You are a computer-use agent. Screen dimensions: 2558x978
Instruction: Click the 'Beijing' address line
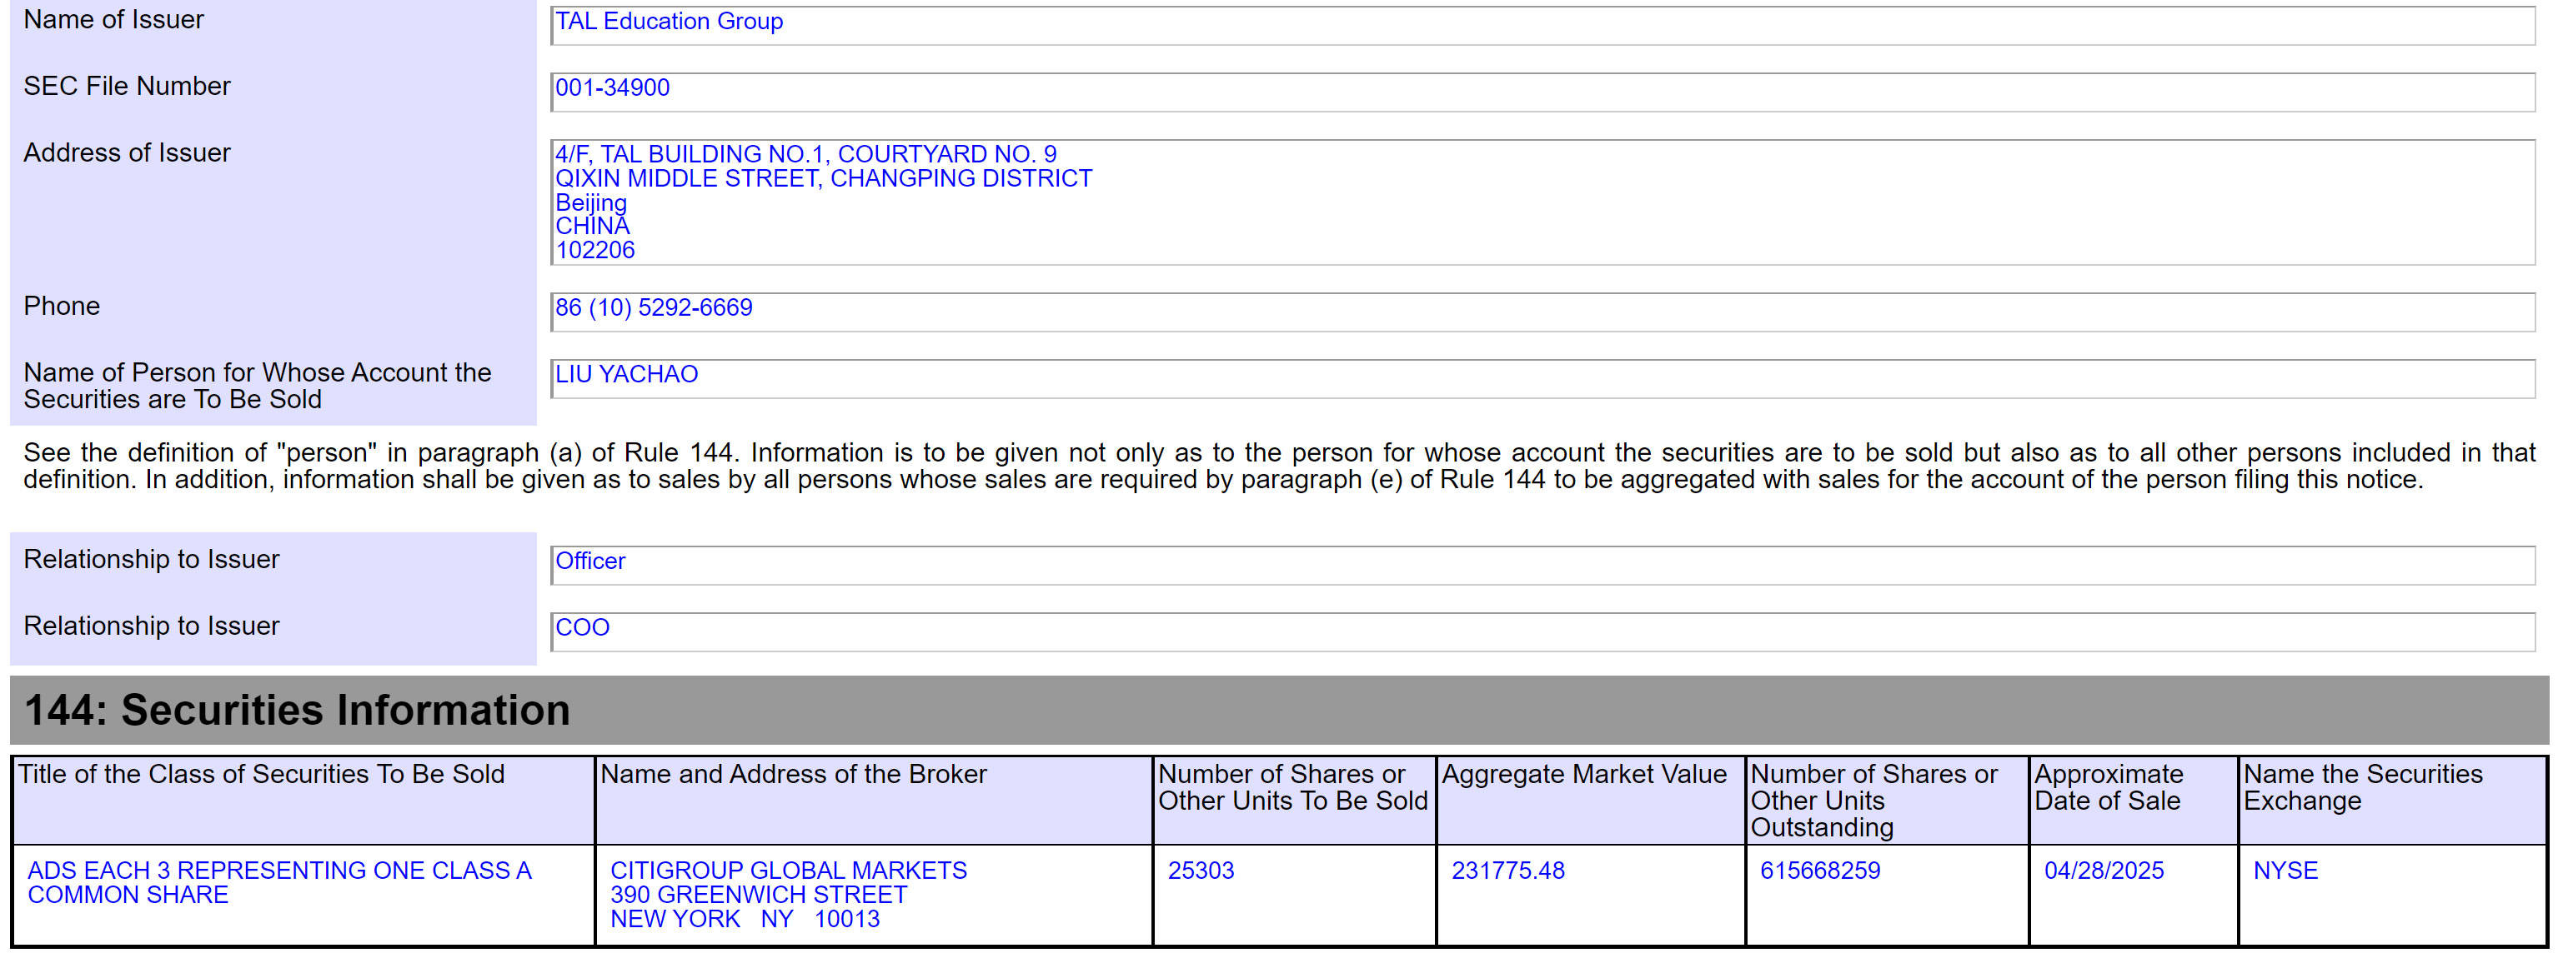[591, 202]
